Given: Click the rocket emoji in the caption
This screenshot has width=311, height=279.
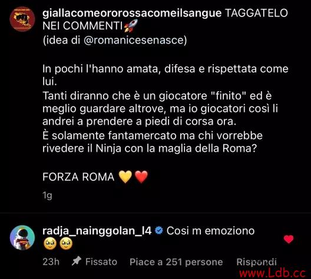Looking at the screenshot, I should [x=131, y=26].
